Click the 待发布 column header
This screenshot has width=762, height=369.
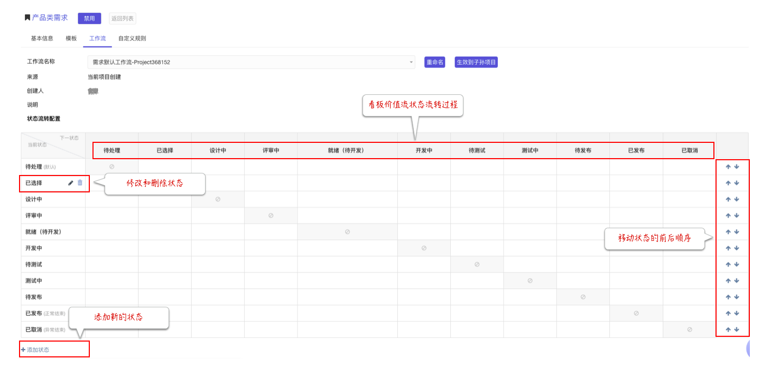pyautogui.click(x=583, y=150)
